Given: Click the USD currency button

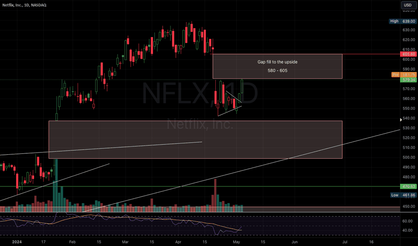Looking at the screenshot, I should 408,5.
